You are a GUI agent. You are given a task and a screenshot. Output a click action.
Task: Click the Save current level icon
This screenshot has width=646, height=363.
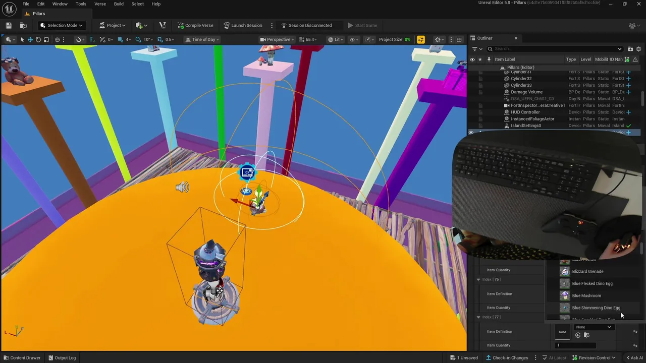(x=9, y=25)
